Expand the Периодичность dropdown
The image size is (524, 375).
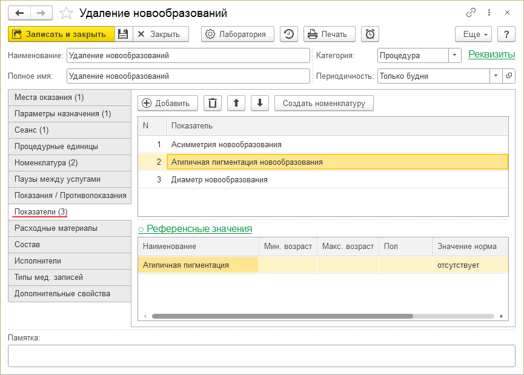(496, 76)
